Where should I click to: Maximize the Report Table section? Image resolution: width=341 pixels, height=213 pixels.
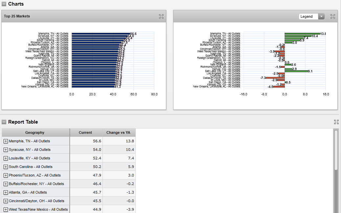click(336, 122)
